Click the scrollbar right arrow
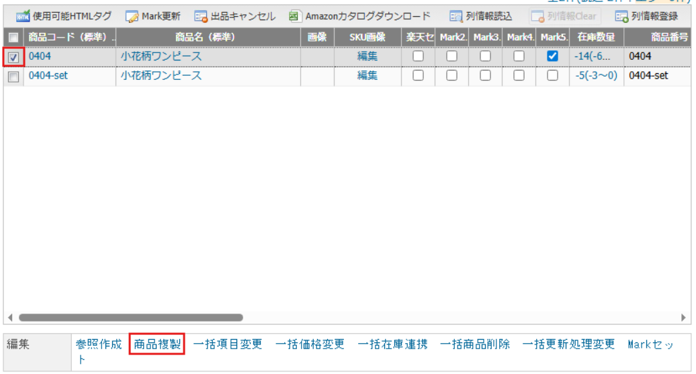The width and height of the screenshot is (696, 374). 684,318
